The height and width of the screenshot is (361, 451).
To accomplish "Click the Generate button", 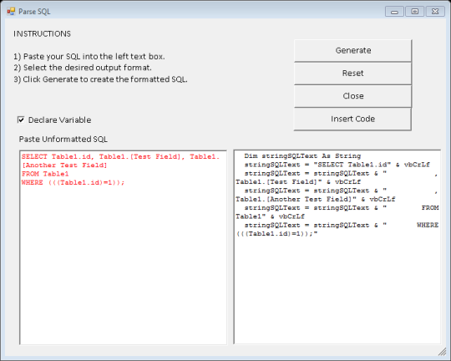I will click(x=352, y=50).
